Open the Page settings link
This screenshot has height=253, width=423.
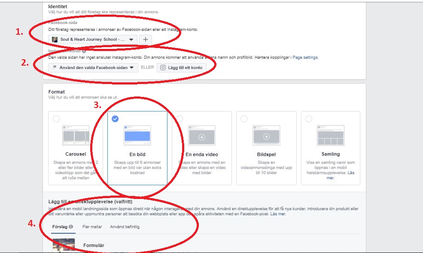(305, 57)
